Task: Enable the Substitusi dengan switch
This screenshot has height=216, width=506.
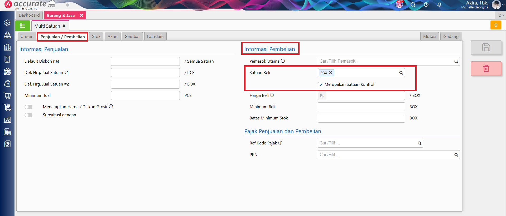Action: point(28,115)
